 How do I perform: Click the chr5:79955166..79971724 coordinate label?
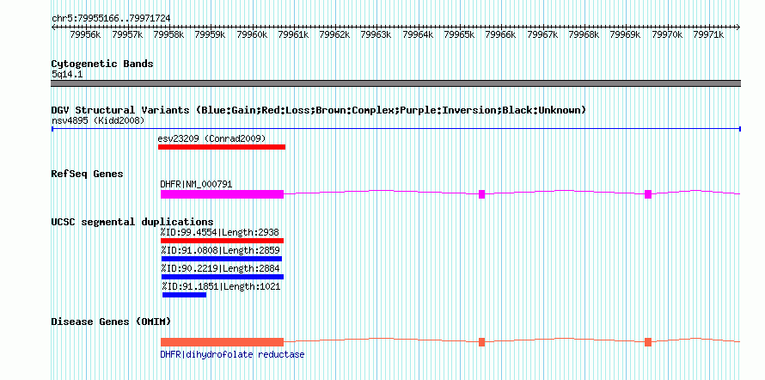[x=111, y=18]
